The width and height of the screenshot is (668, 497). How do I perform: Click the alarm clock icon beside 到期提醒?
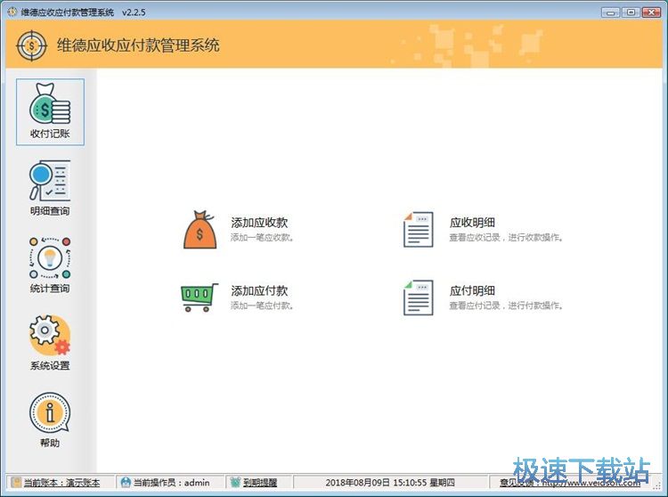[x=235, y=483]
